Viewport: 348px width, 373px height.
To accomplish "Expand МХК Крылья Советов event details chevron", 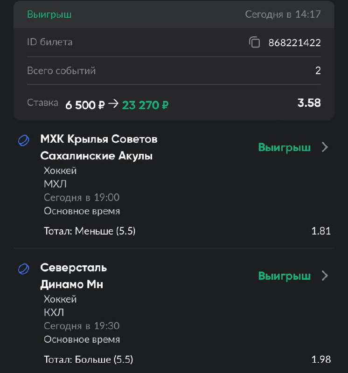I will coord(325,147).
